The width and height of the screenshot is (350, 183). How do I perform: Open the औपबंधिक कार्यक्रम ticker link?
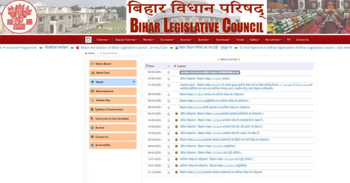click(x=56, y=47)
